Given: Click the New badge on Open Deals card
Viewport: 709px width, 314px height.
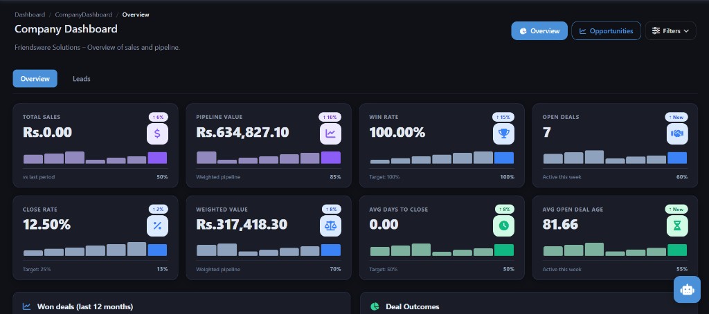Looking at the screenshot, I should [x=676, y=117].
